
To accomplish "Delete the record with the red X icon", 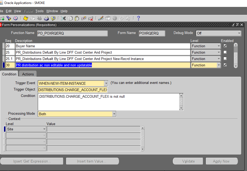I will (x=91, y=18).
